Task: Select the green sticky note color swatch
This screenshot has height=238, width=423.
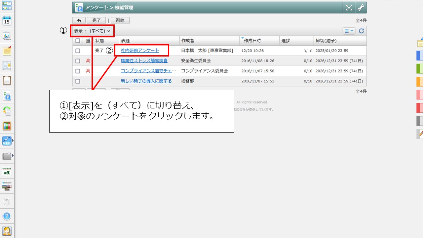Action: pos(419,68)
